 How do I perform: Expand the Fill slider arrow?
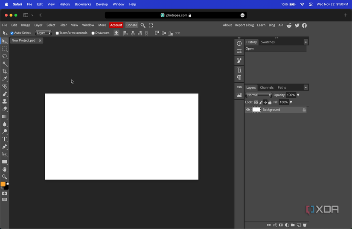(x=291, y=102)
